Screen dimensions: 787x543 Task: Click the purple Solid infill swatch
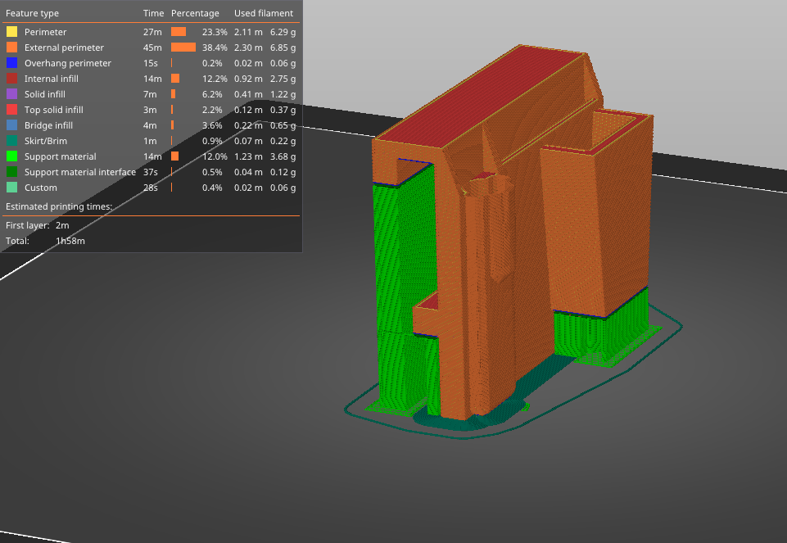[x=11, y=93]
